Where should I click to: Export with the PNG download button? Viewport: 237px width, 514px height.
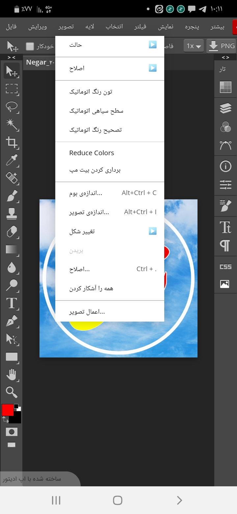click(x=222, y=46)
